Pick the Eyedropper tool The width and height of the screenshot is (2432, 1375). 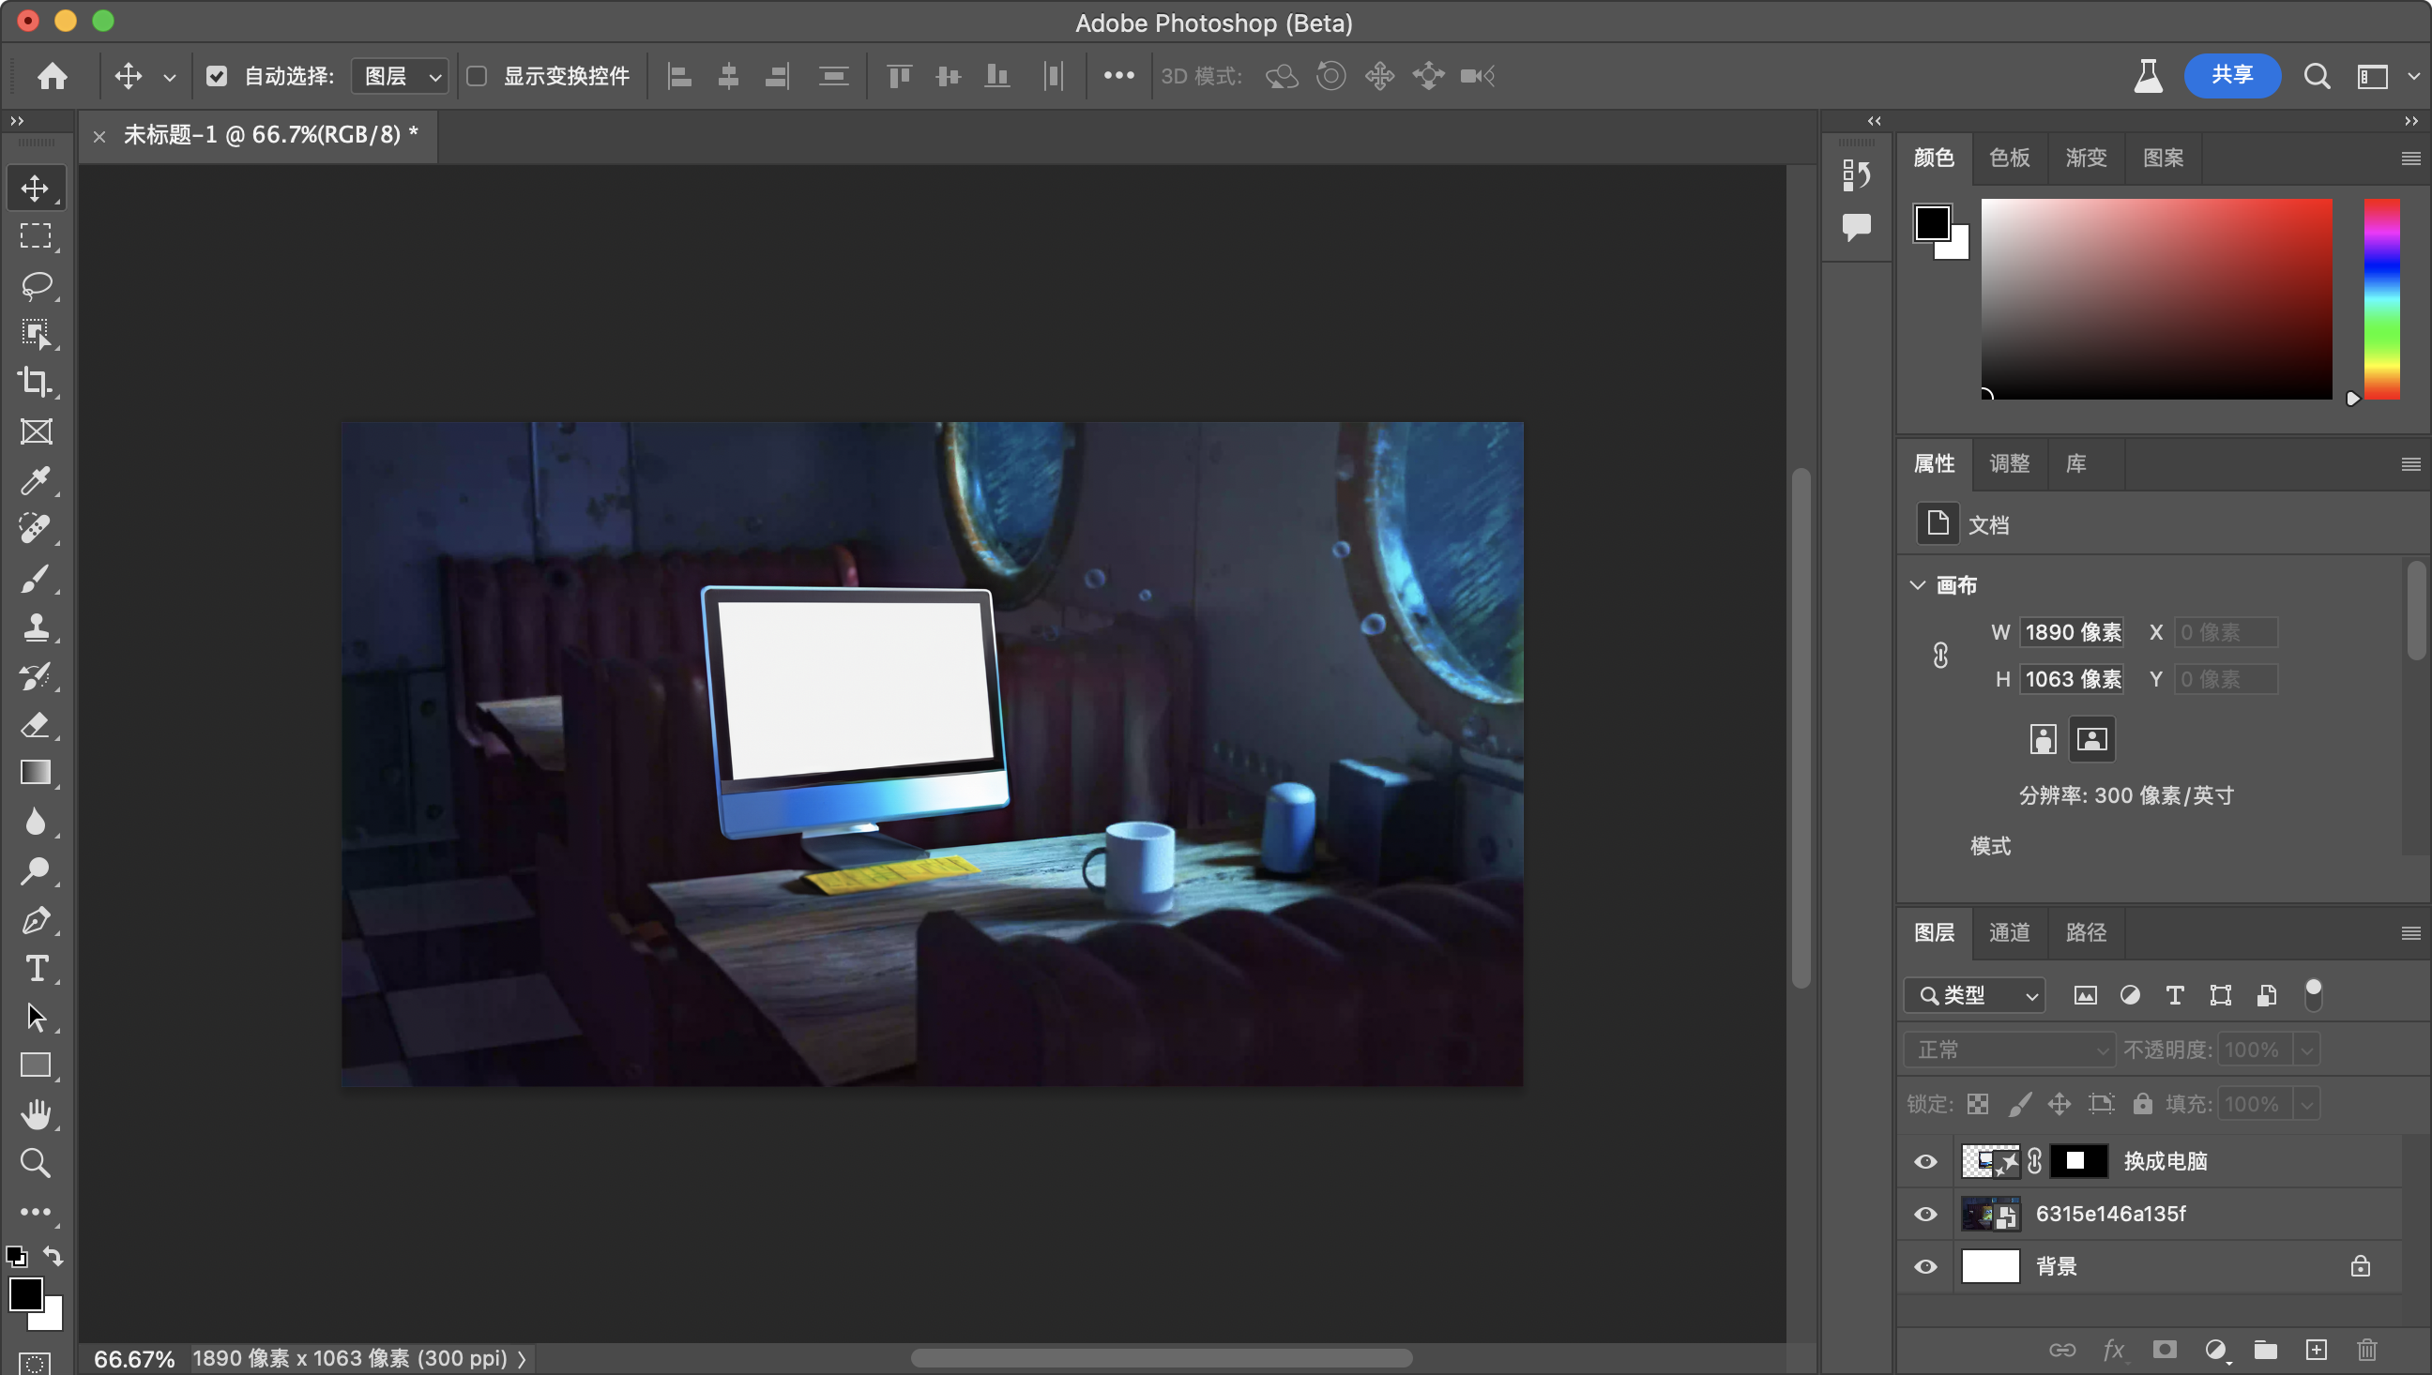36,480
